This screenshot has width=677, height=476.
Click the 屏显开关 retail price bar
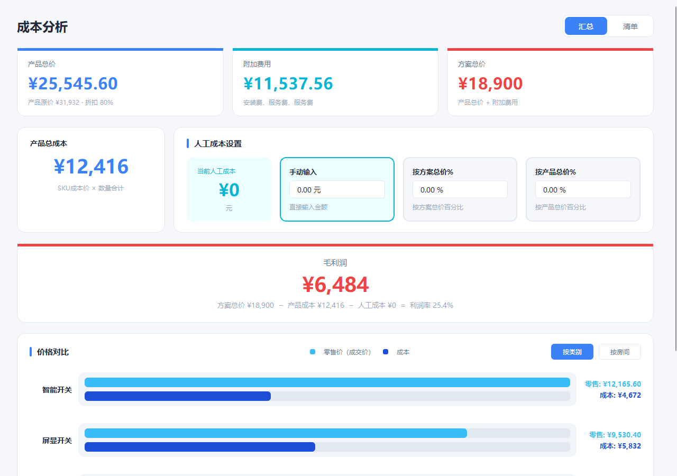pyautogui.click(x=276, y=433)
